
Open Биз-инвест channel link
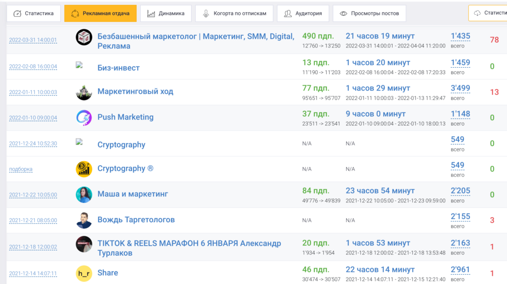tap(118, 68)
